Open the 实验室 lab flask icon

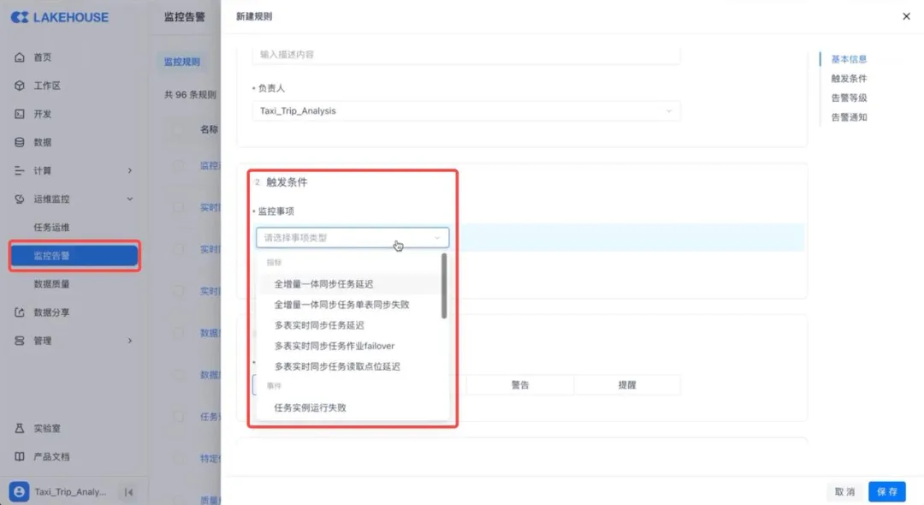(20, 428)
